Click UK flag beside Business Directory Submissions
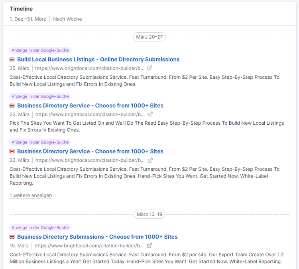299x269 pixels. tap(12, 237)
